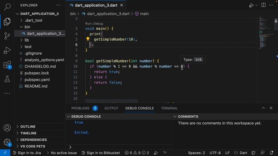The image size is (278, 156).
Task: Switch to the TERMINAL tab
Action: click(x=169, y=108)
